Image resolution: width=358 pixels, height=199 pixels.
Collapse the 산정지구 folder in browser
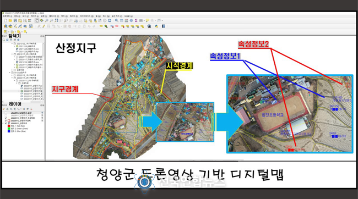tap(10, 73)
